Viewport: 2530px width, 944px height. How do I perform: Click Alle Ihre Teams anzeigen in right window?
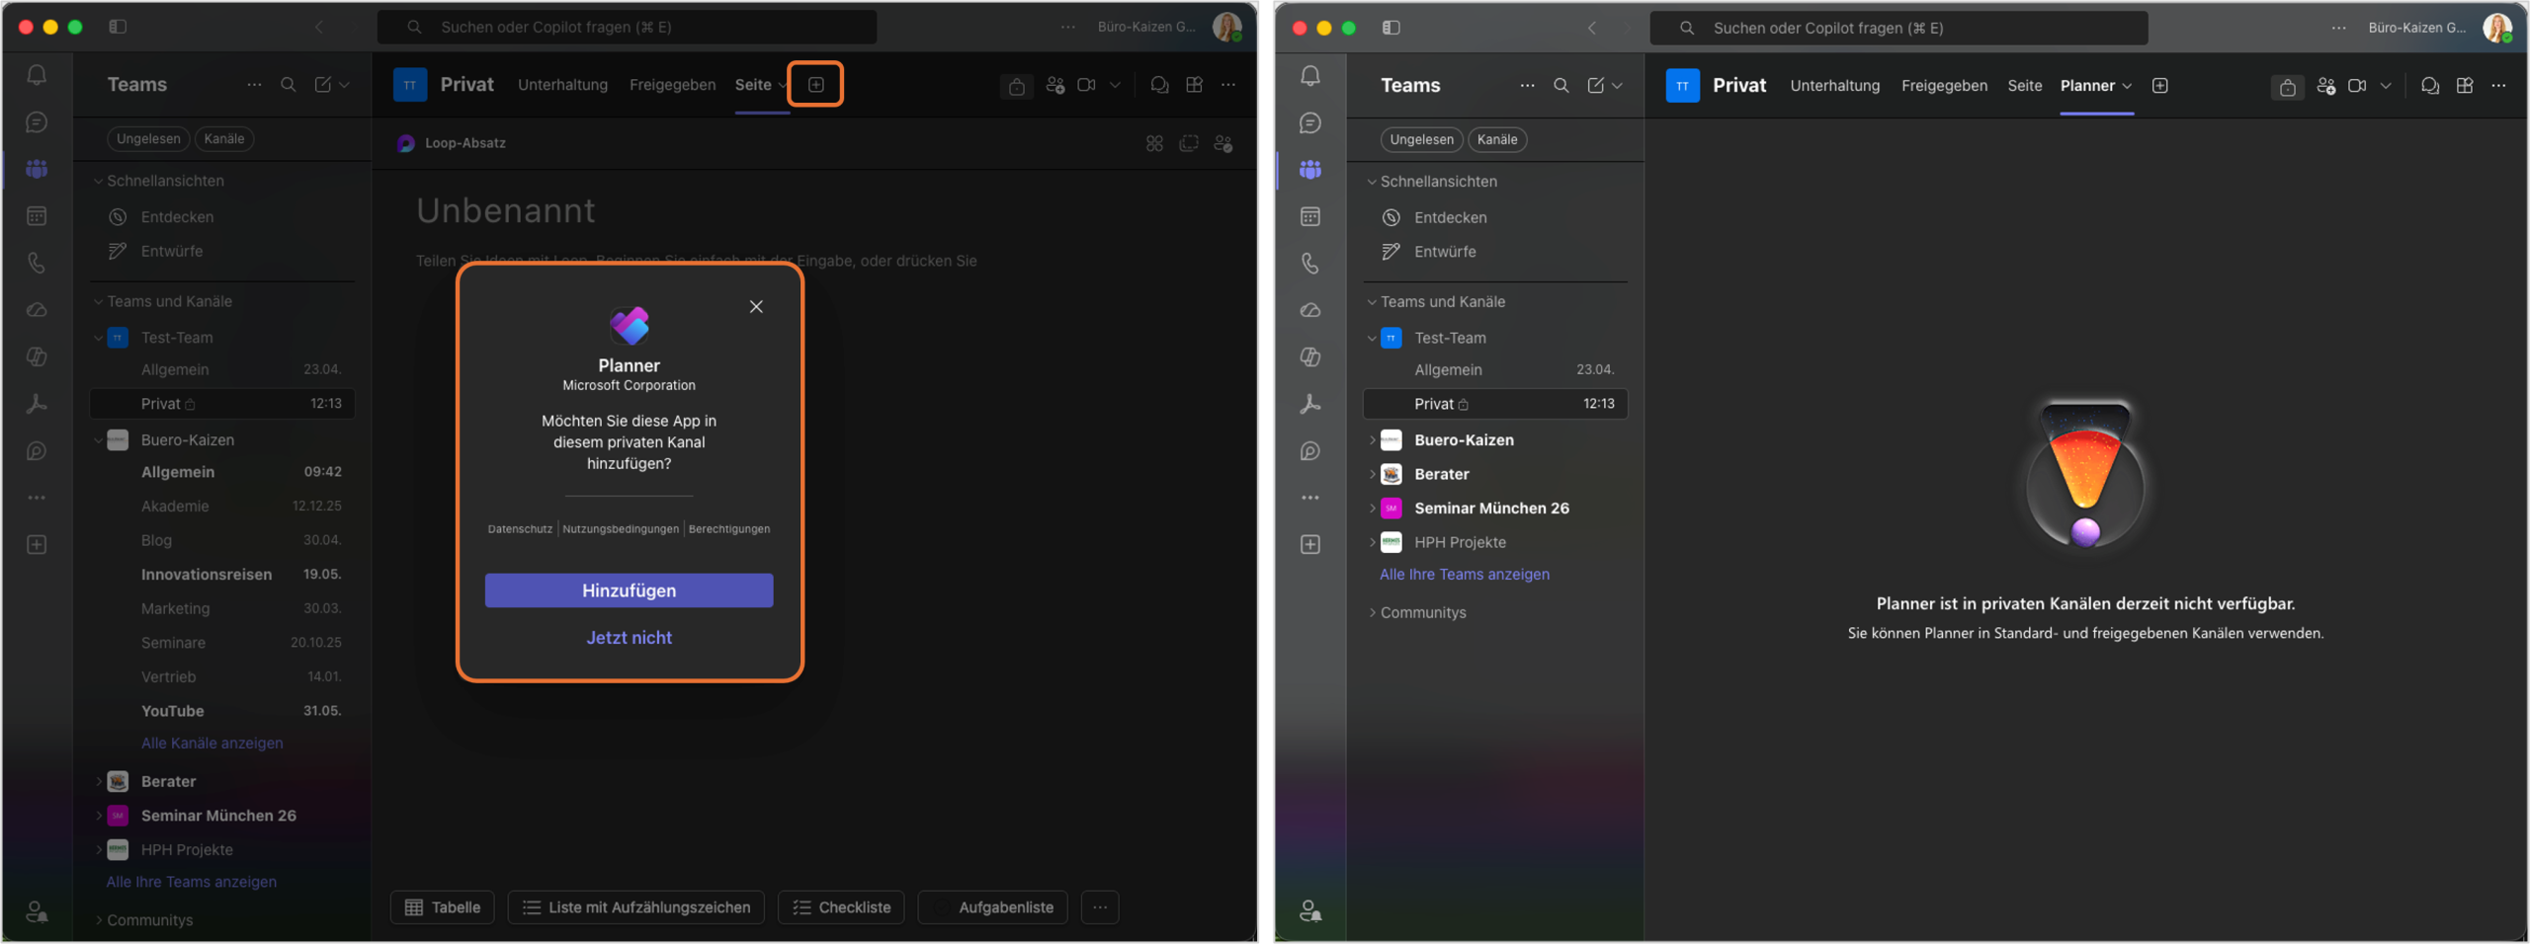(x=1465, y=575)
